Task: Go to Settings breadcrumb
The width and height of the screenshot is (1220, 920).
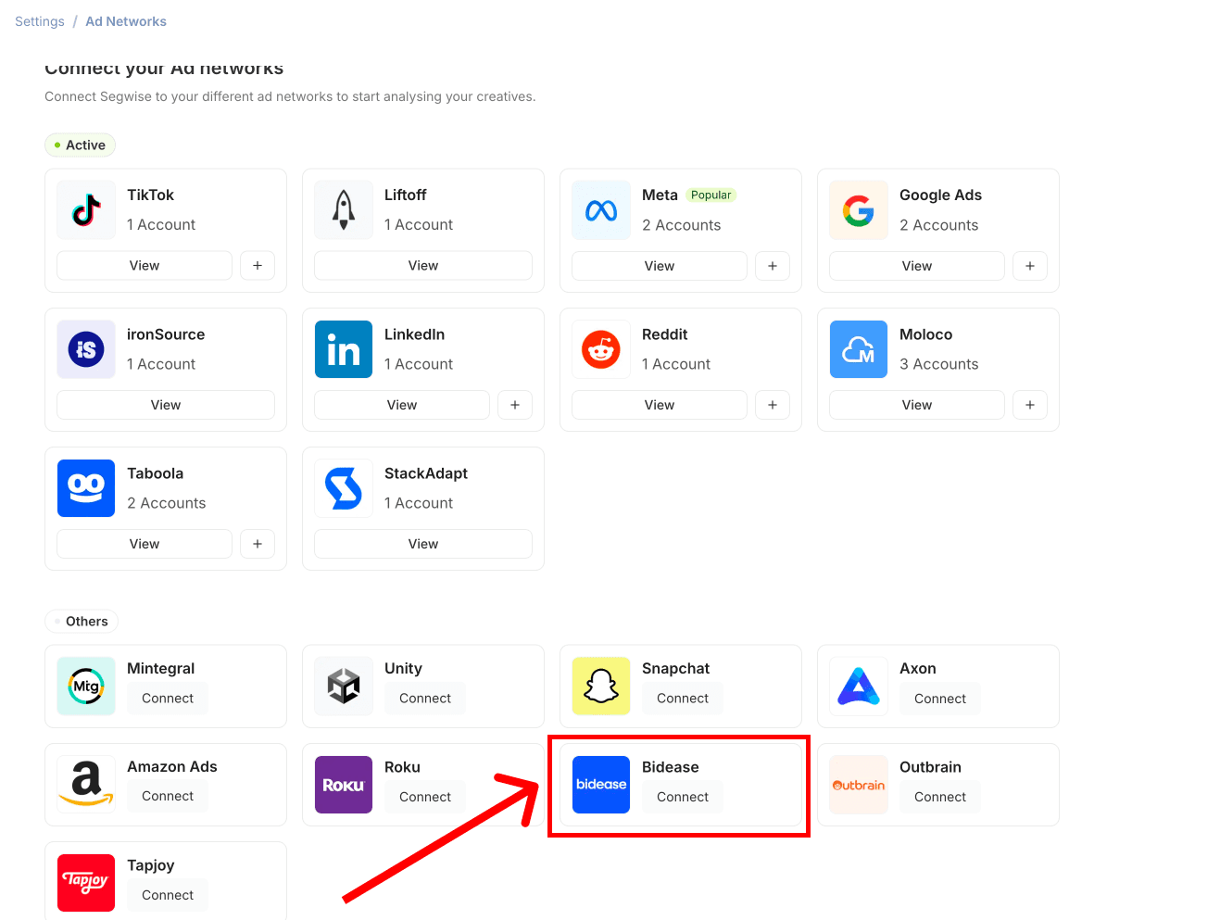Action: click(40, 21)
